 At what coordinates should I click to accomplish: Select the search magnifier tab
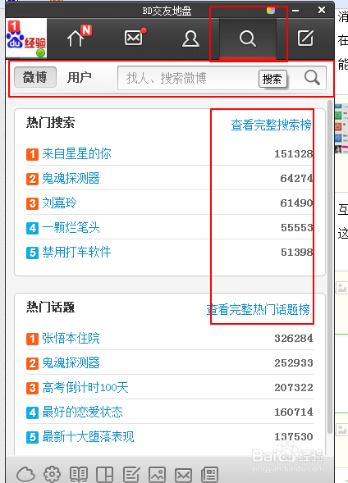coord(248,39)
